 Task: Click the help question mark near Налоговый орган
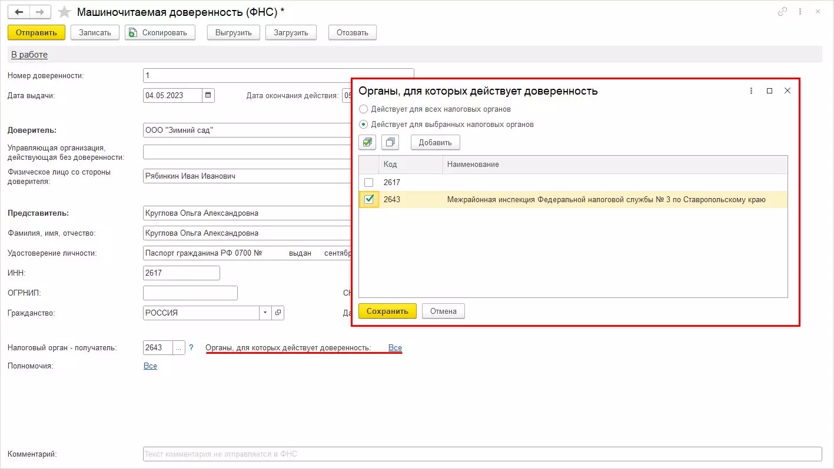click(x=191, y=347)
